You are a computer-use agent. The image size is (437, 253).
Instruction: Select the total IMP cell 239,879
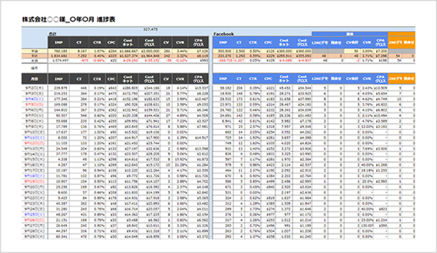(x=59, y=88)
